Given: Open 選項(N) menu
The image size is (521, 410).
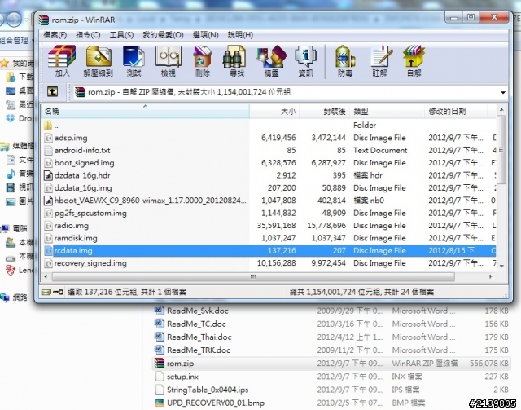Looking at the screenshot, I should (x=206, y=35).
